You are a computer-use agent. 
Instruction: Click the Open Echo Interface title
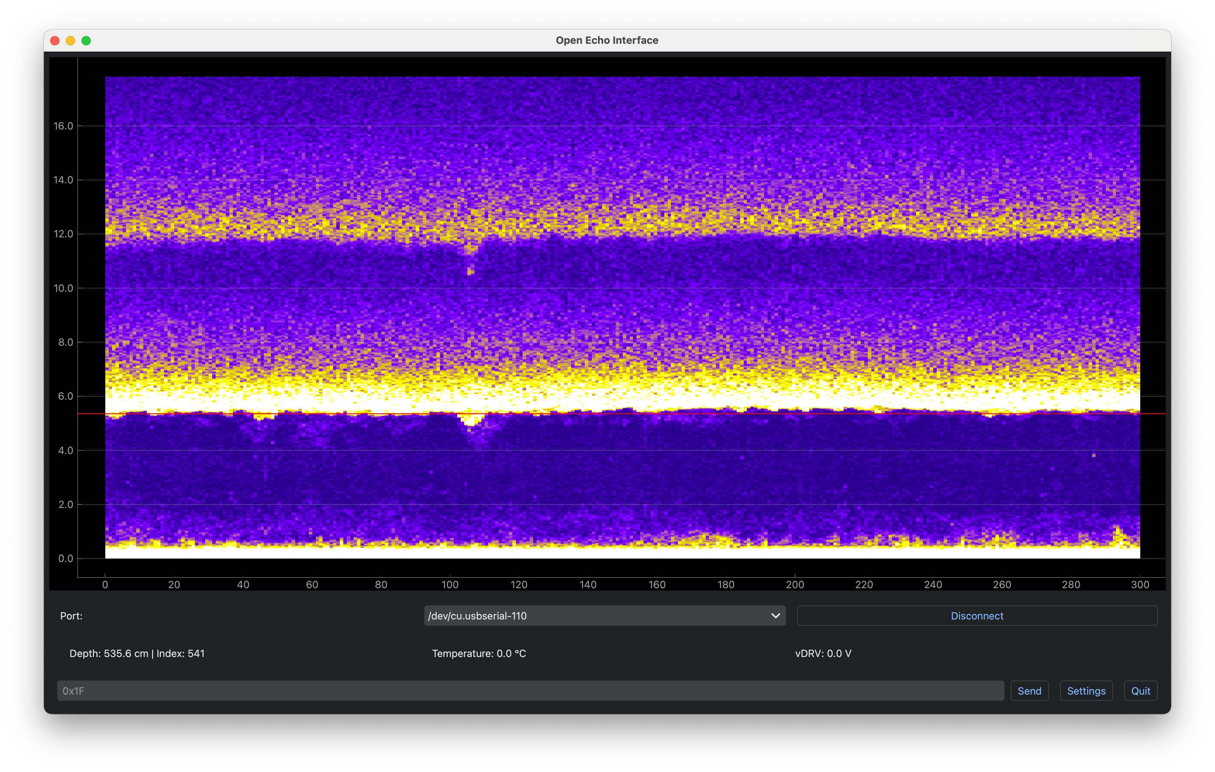click(607, 40)
